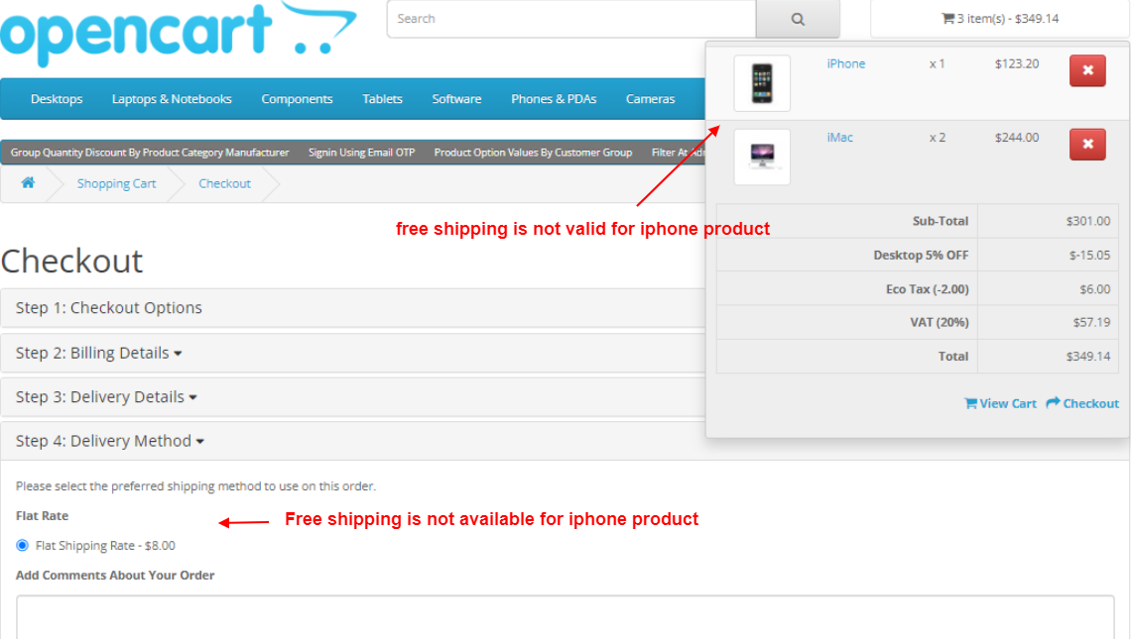This screenshot has height=639, width=1131.
Task: Remove iMac using the red X icon
Action: [x=1087, y=144]
